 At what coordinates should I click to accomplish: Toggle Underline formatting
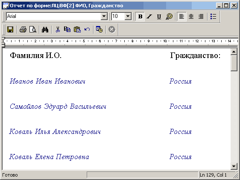(159, 16)
